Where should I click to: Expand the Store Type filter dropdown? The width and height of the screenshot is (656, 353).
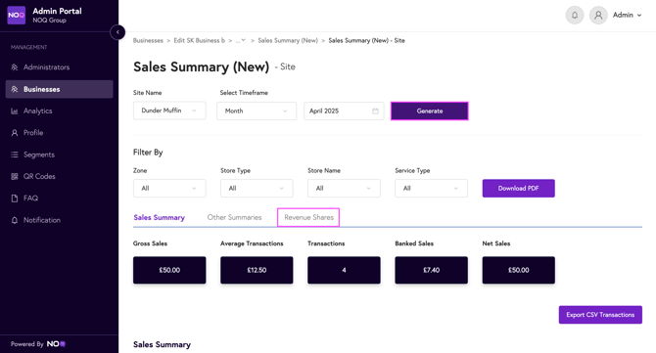point(257,189)
